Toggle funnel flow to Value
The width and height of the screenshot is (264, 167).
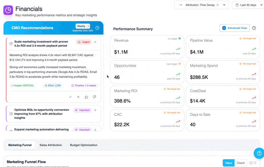click(x=228, y=163)
